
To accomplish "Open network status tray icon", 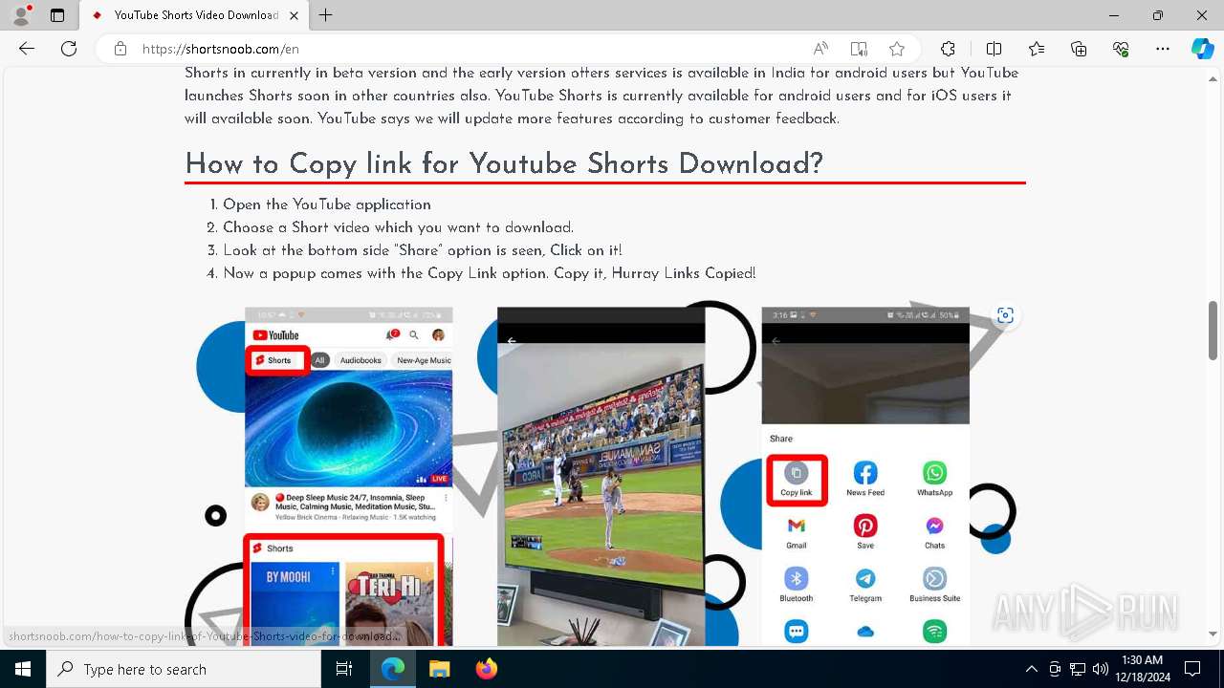I will coord(1078,669).
